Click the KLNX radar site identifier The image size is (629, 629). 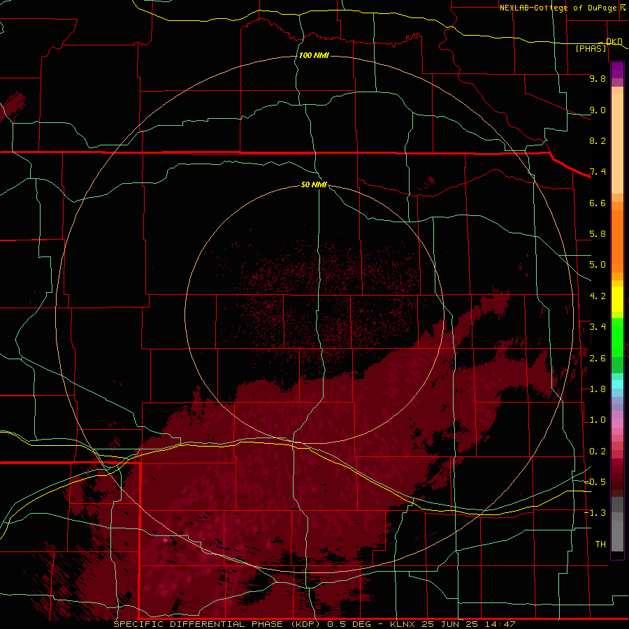pos(403,624)
